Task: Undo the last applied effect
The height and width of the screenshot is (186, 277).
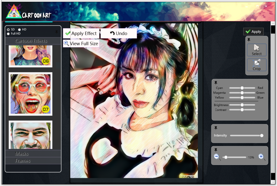Action: pos(118,33)
